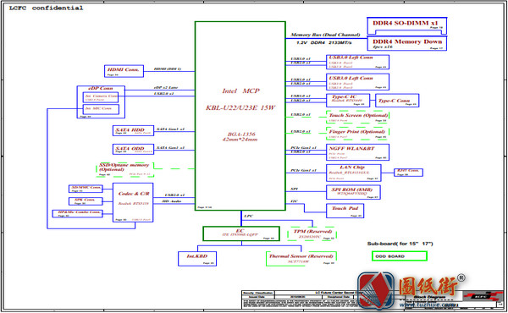The height and width of the screenshot is (313, 508).
Task: Click the Type-C Conn block
Action: (397, 101)
